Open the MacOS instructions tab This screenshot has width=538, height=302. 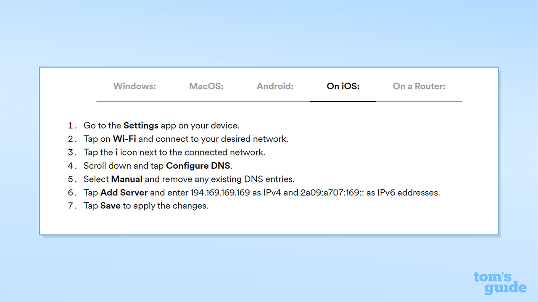(x=206, y=86)
